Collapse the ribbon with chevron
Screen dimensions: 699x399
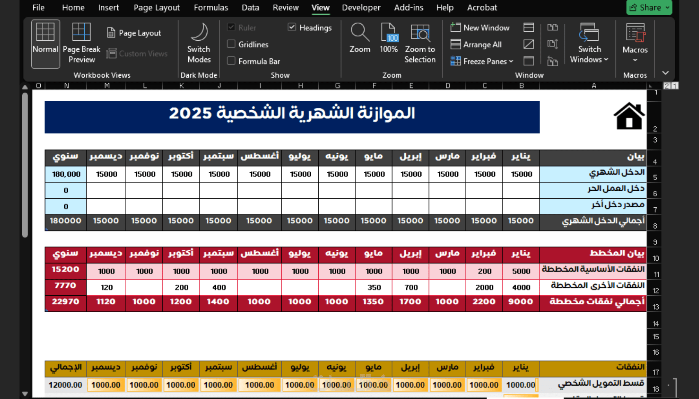point(666,73)
